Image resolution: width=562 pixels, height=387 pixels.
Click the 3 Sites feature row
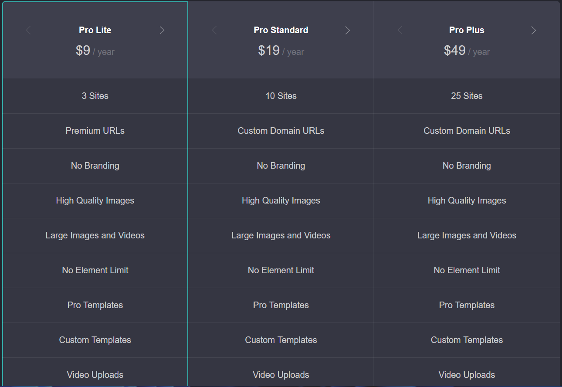[x=95, y=96]
